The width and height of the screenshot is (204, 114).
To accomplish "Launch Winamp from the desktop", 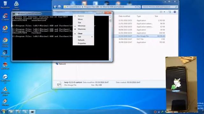I will click(x=5, y=102).
